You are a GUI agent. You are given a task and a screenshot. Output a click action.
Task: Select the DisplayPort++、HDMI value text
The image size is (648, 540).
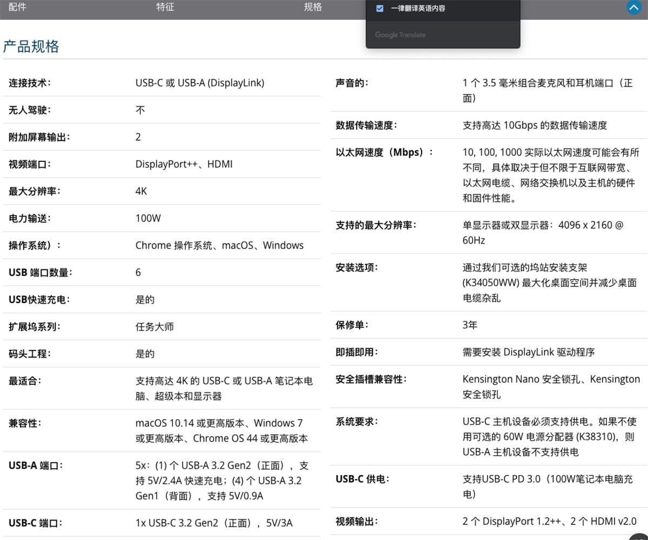[184, 164]
